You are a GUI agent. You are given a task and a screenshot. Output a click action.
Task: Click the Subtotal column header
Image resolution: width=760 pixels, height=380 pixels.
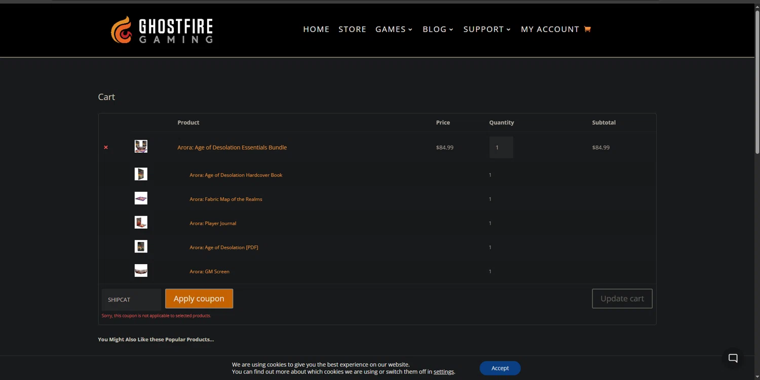603,122
